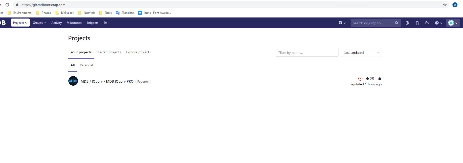Go to the MDB logo homepage
The image size is (463, 163).
(3, 23)
